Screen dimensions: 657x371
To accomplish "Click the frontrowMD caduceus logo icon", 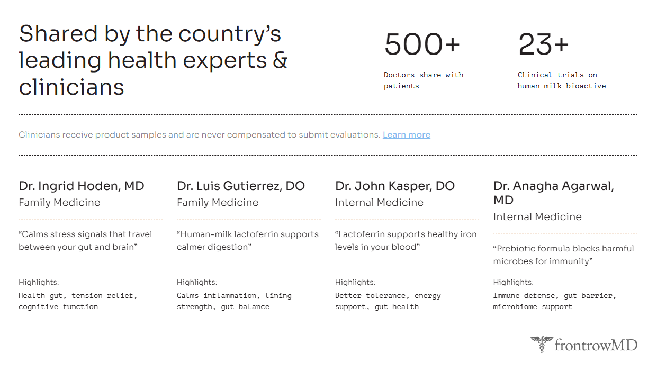I will point(541,344).
